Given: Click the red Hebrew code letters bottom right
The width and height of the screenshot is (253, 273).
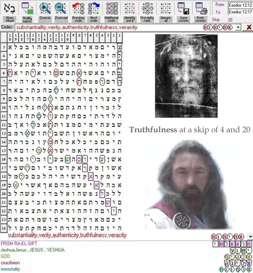Looking at the screenshot, I should pos(228,237).
